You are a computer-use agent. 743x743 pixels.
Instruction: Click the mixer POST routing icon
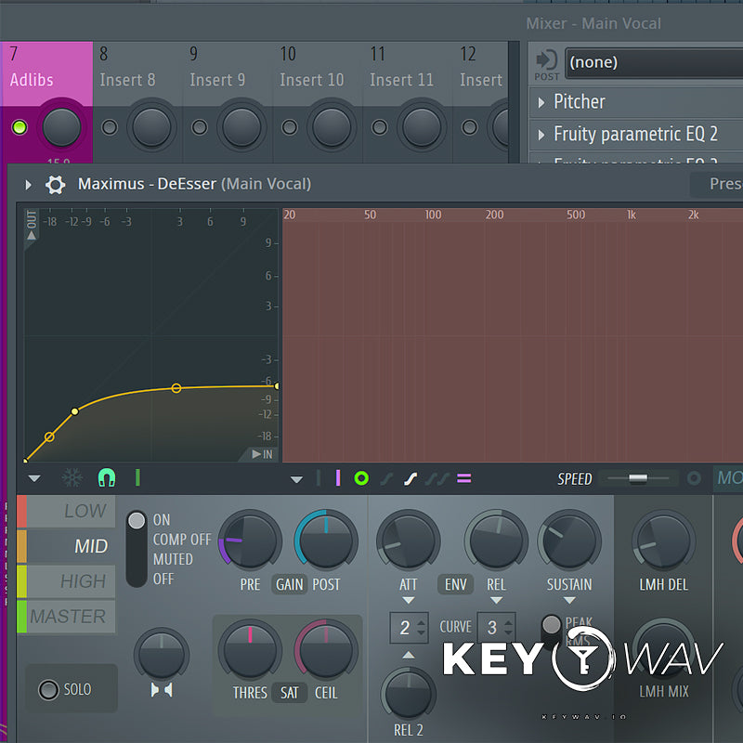tap(547, 64)
